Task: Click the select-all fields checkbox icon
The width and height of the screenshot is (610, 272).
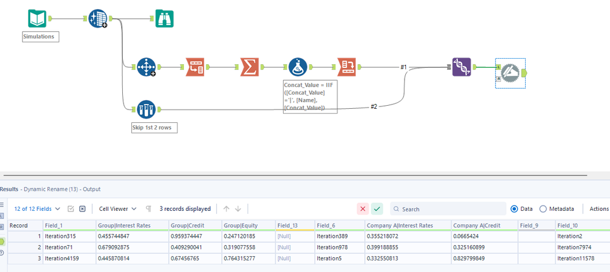Action: click(71, 209)
